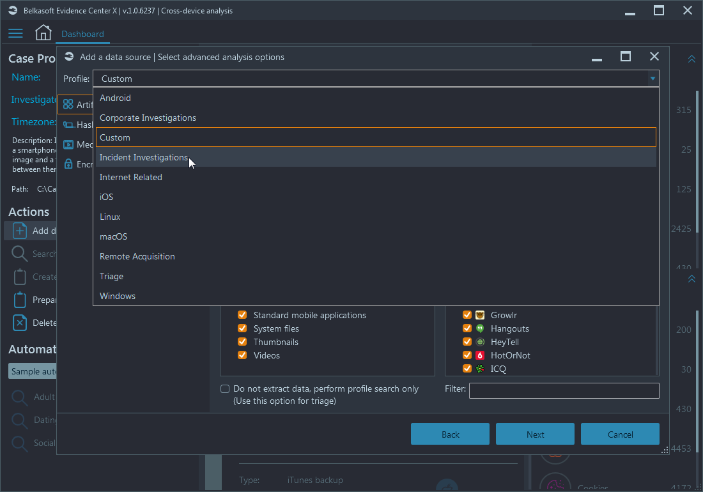Collapse the Profile dropdown arrow
This screenshot has height=492, width=703.
[653, 79]
